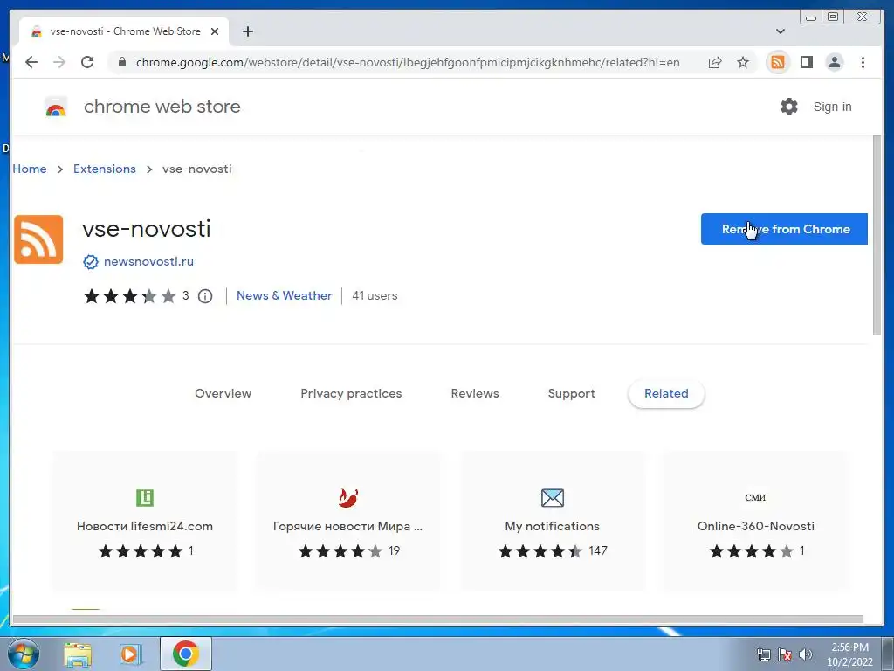Click the 'chrome web store' title text
The height and width of the screenshot is (671, 894).
162,107
